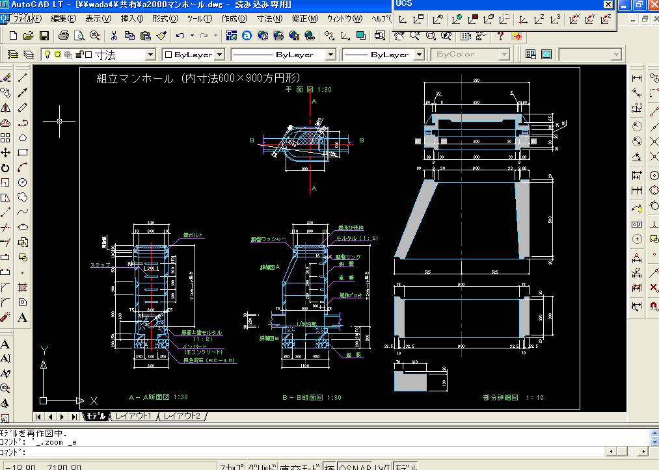The height and width of the screenshot is (470, 659).
Task: Select the Offset modify tool
Action: 5,123
